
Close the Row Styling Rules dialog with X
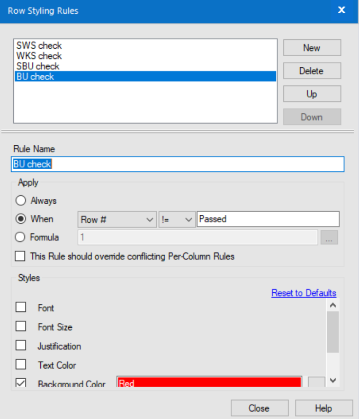[x=342, y=10]
